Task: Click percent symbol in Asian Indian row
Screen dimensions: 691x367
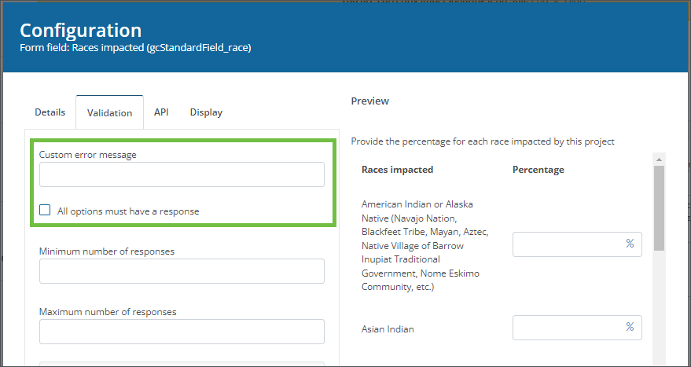Action: pyautogui.click(x=630, y=327)
